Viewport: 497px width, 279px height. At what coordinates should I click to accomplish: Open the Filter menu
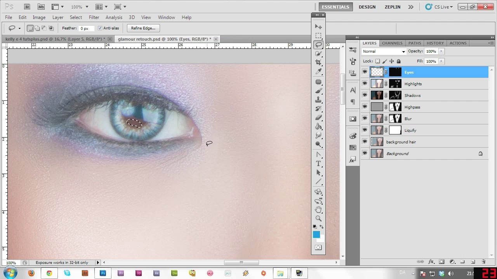click(x=94, y=17)
